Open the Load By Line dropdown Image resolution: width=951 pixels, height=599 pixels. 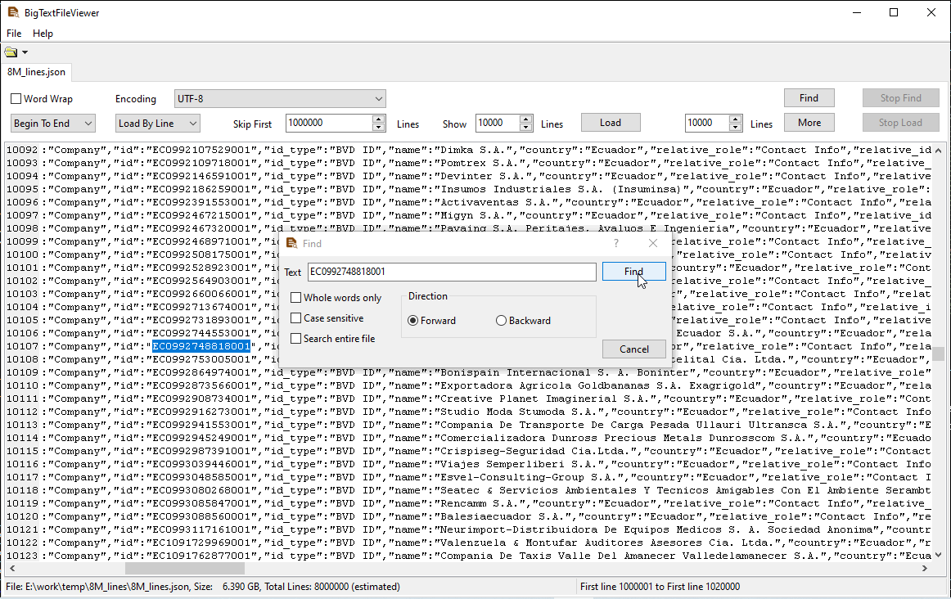[x=157, y=124]
